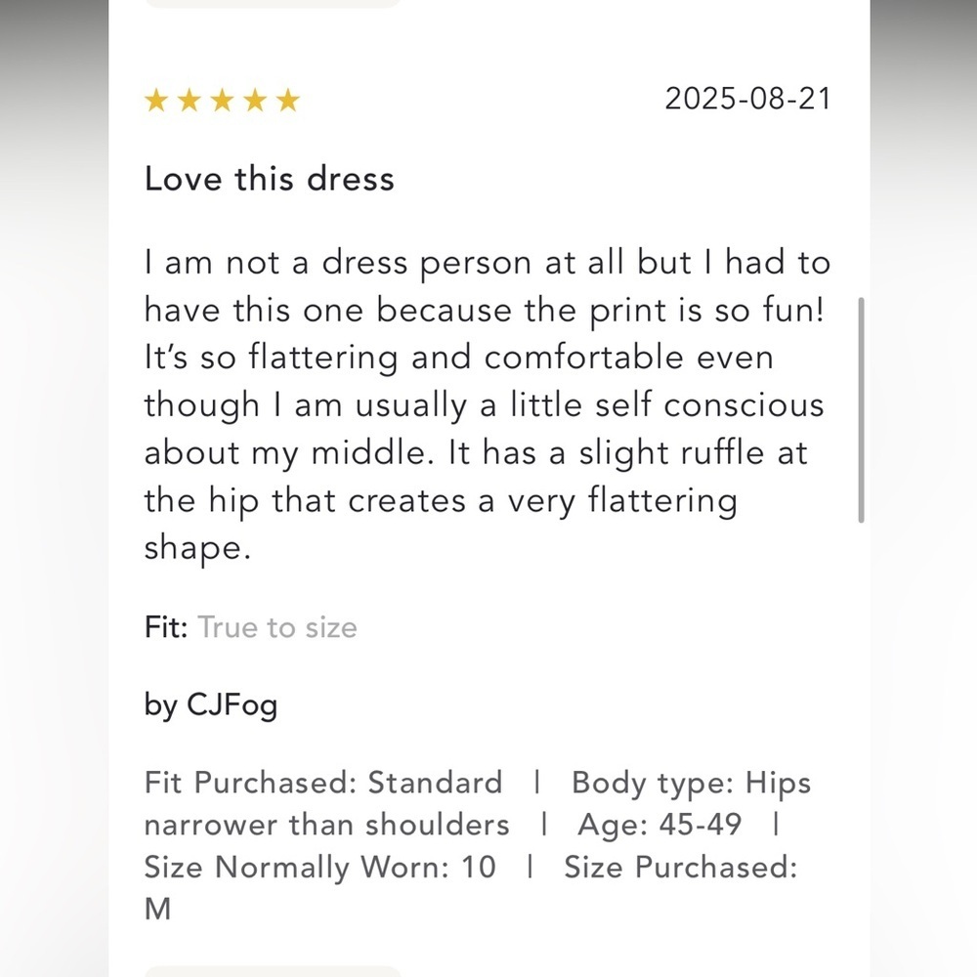This screenshot has height=977, width=977.
Task: Select the review title Love this dress
Action: [x=270, y=179]
